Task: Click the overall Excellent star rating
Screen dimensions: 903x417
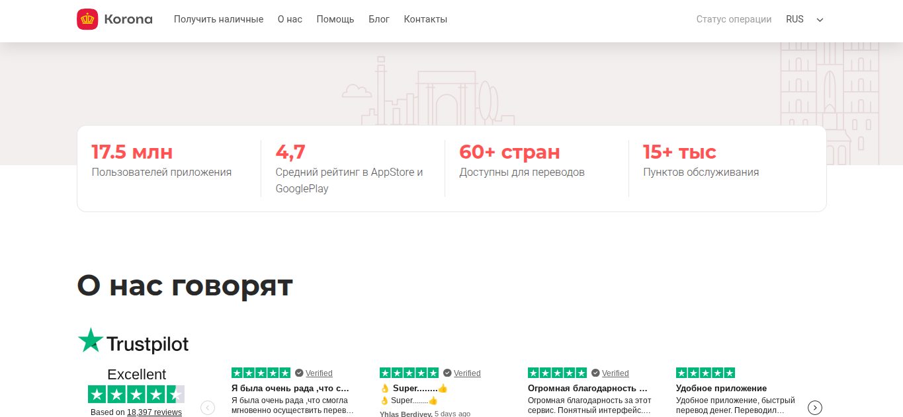Action: tap(136, 395)
